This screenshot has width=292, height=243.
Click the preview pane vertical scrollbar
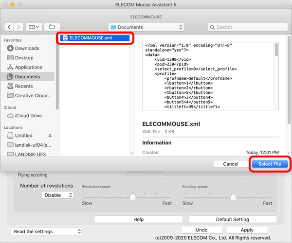(289, 80)
